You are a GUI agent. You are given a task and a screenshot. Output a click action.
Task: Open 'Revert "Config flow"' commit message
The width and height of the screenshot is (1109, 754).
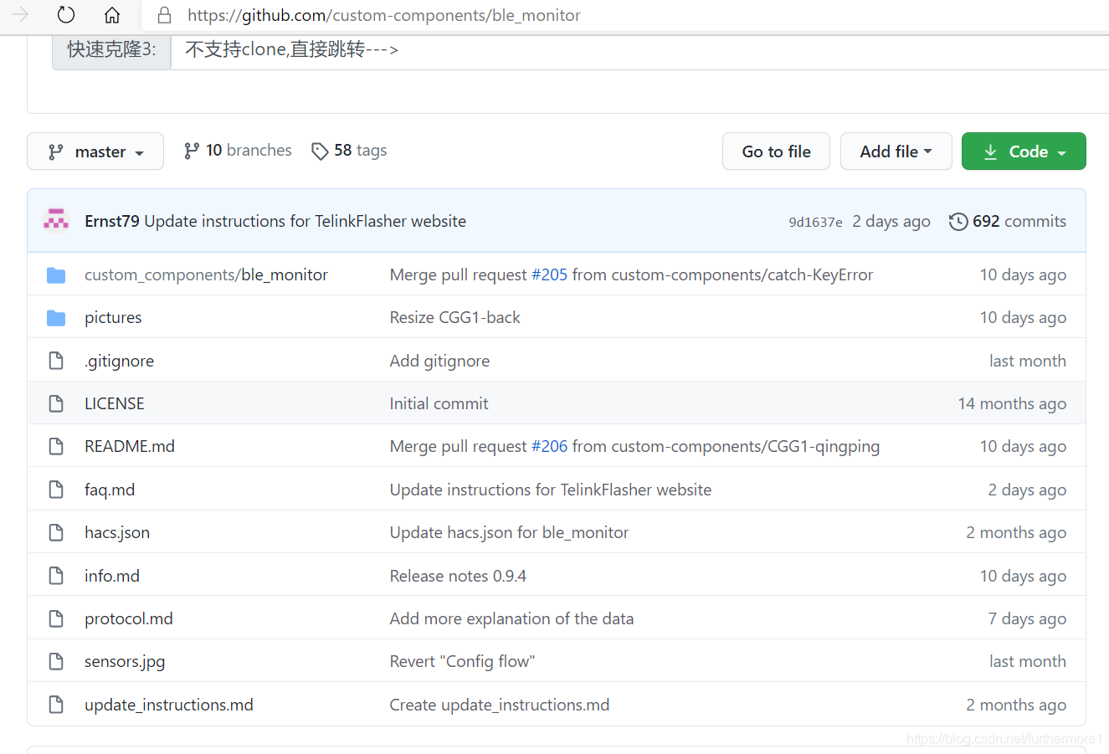(x=462, y=661)
